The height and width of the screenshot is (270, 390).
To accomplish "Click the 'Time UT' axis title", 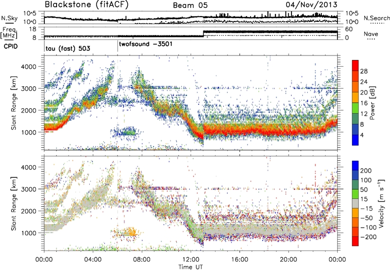I will tap(191, 267).
